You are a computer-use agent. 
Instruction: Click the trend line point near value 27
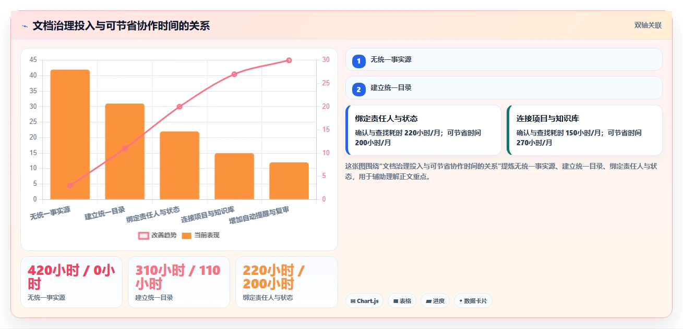(234, 74)
